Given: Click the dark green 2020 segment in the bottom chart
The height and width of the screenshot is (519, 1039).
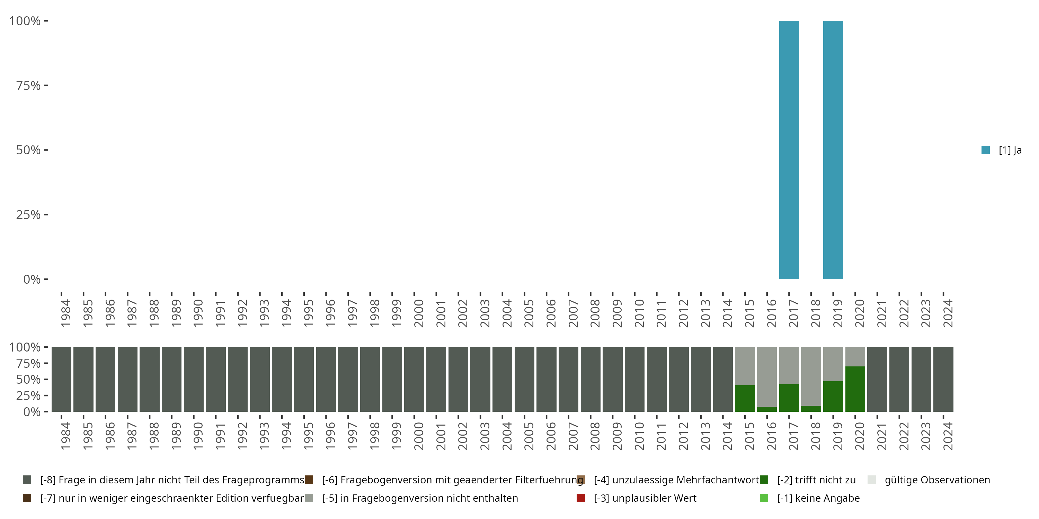Looking at the screenshot, I should [x=855, y=389].
